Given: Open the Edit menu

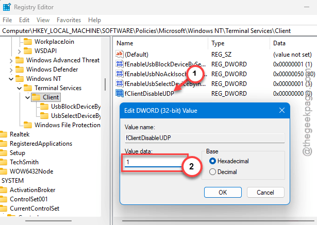Looking at the screenshot, I should 24,20.
